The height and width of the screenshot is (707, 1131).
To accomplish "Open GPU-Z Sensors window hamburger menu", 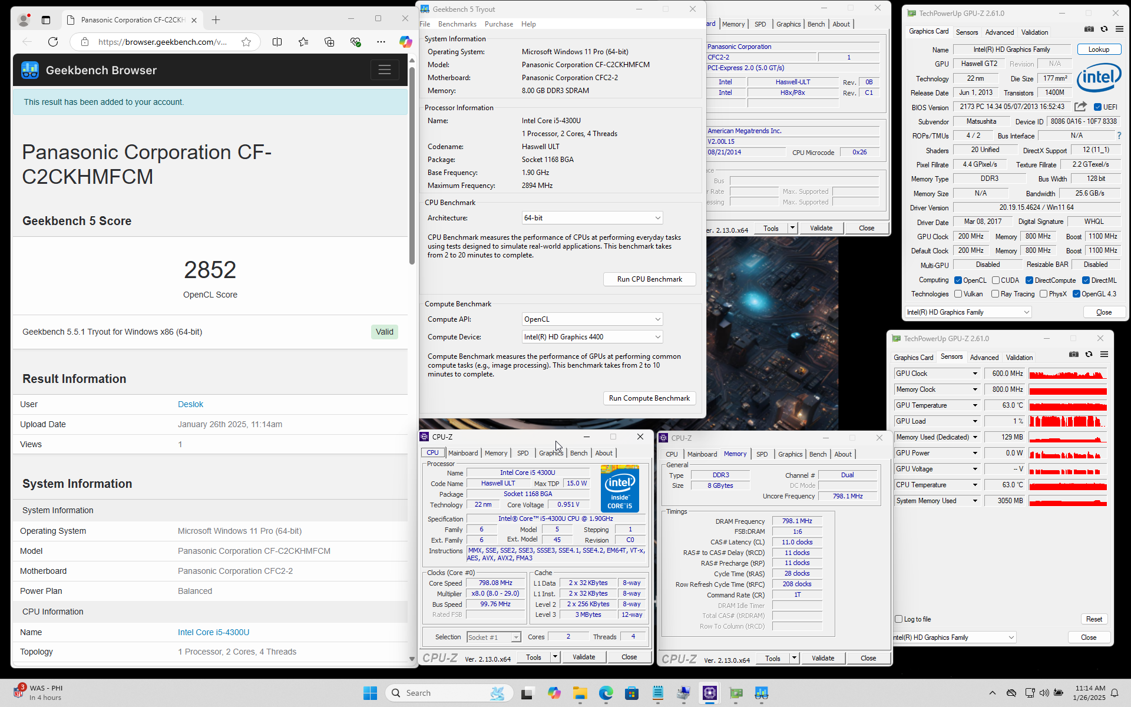I will pos(1104,354).
